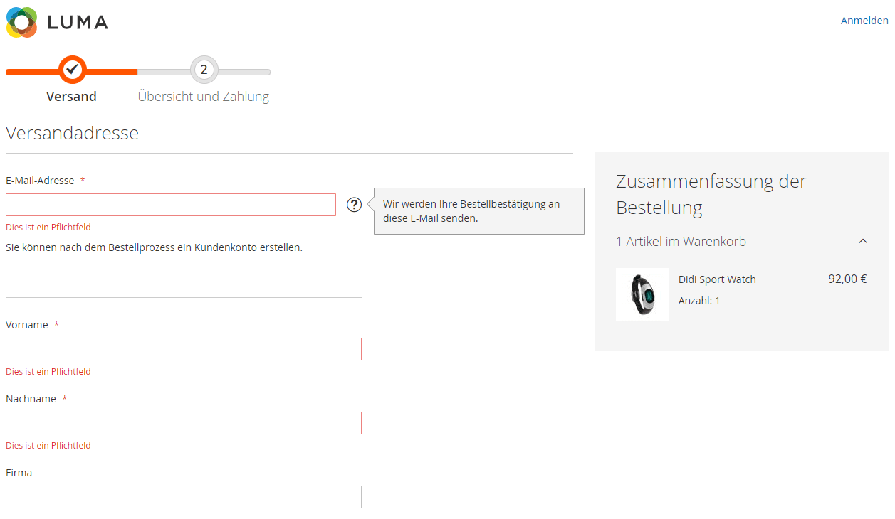
Task: Click the Versandadresse heading
Action: (x=72, y=133)
